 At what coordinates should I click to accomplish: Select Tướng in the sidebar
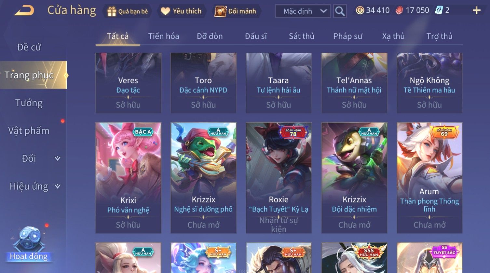click(x=29, y=103)
